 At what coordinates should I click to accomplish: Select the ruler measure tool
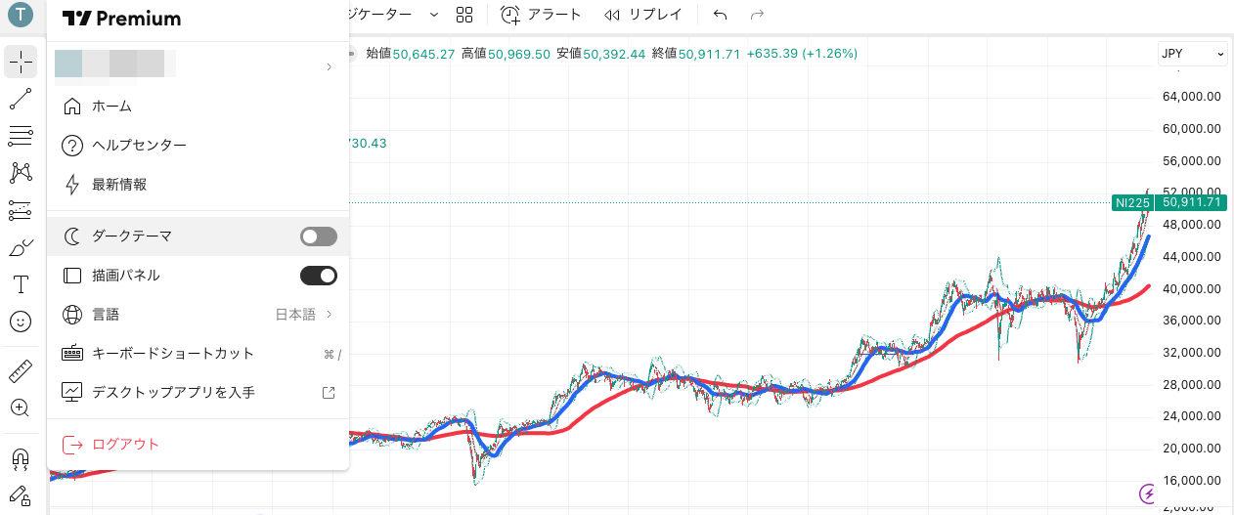pyautogui.click(x=20, y=371)
